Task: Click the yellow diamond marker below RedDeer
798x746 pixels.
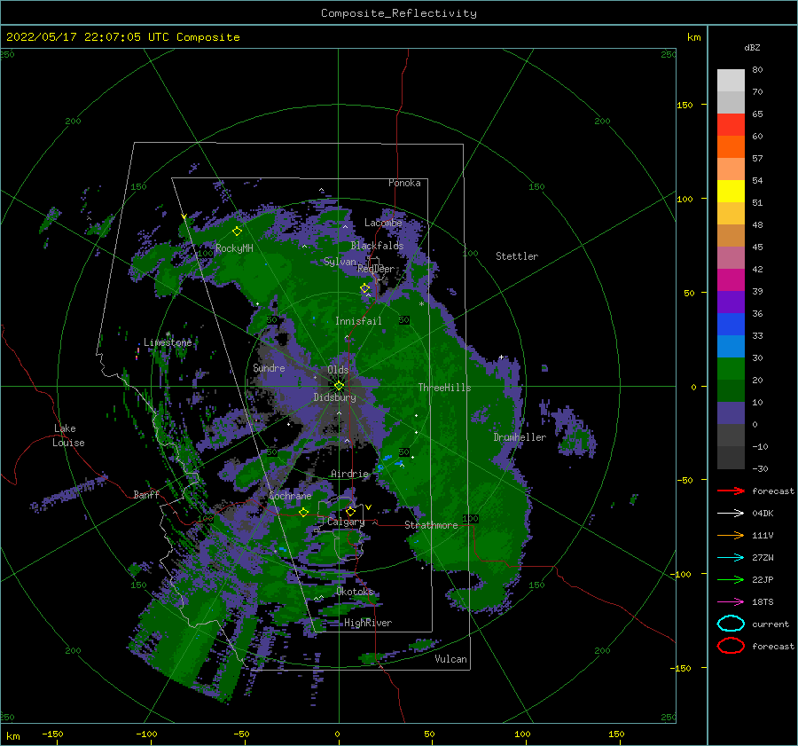Action: (365, 288)
